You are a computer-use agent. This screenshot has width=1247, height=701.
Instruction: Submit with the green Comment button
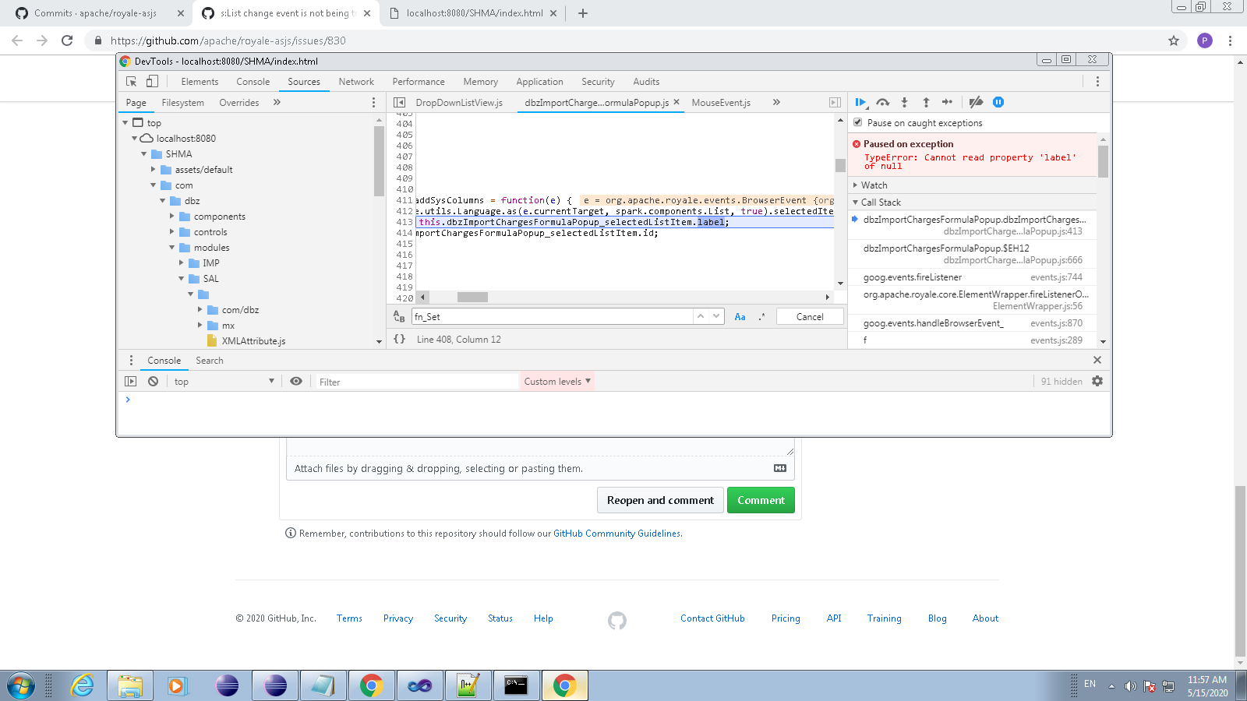pyautogui.click(x=761, y=500)
